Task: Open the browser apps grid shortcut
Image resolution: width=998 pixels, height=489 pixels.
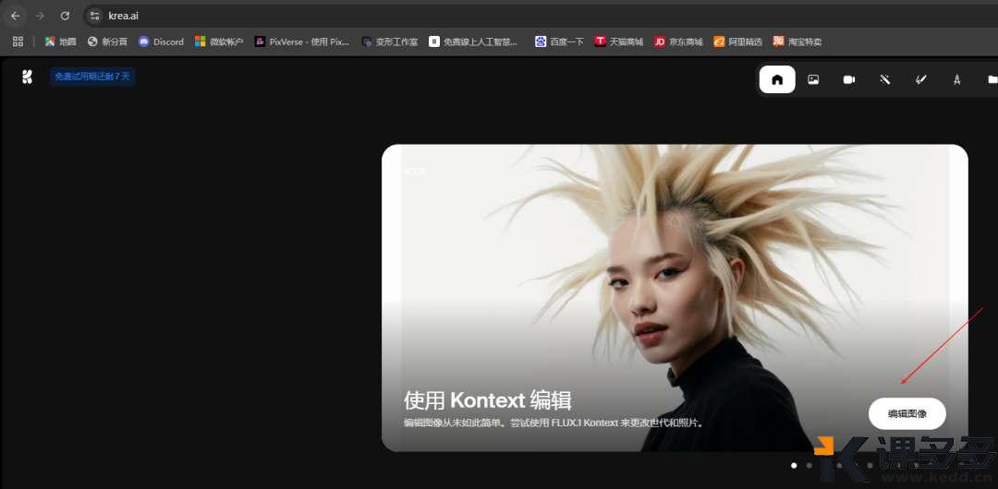Action: coord(18,42)
